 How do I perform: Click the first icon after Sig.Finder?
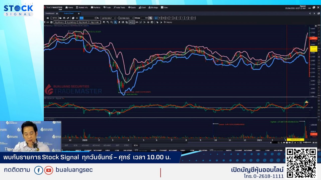[104, 22]
